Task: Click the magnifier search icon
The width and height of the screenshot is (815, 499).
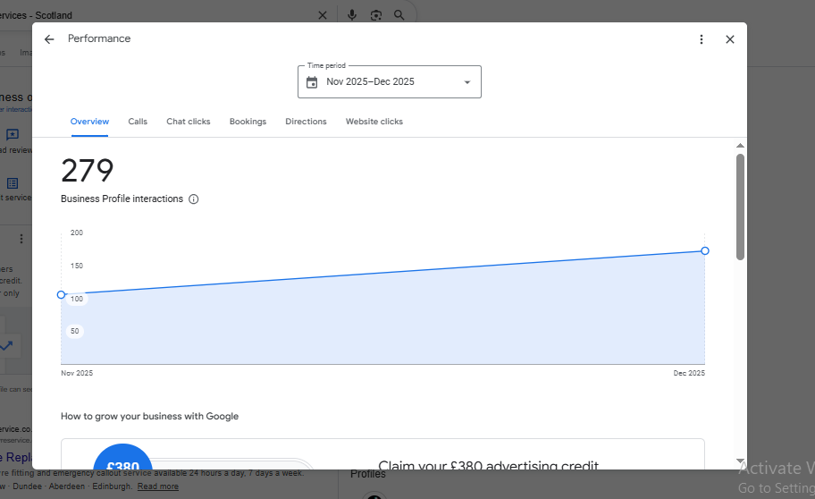Action: click(399, 15)
